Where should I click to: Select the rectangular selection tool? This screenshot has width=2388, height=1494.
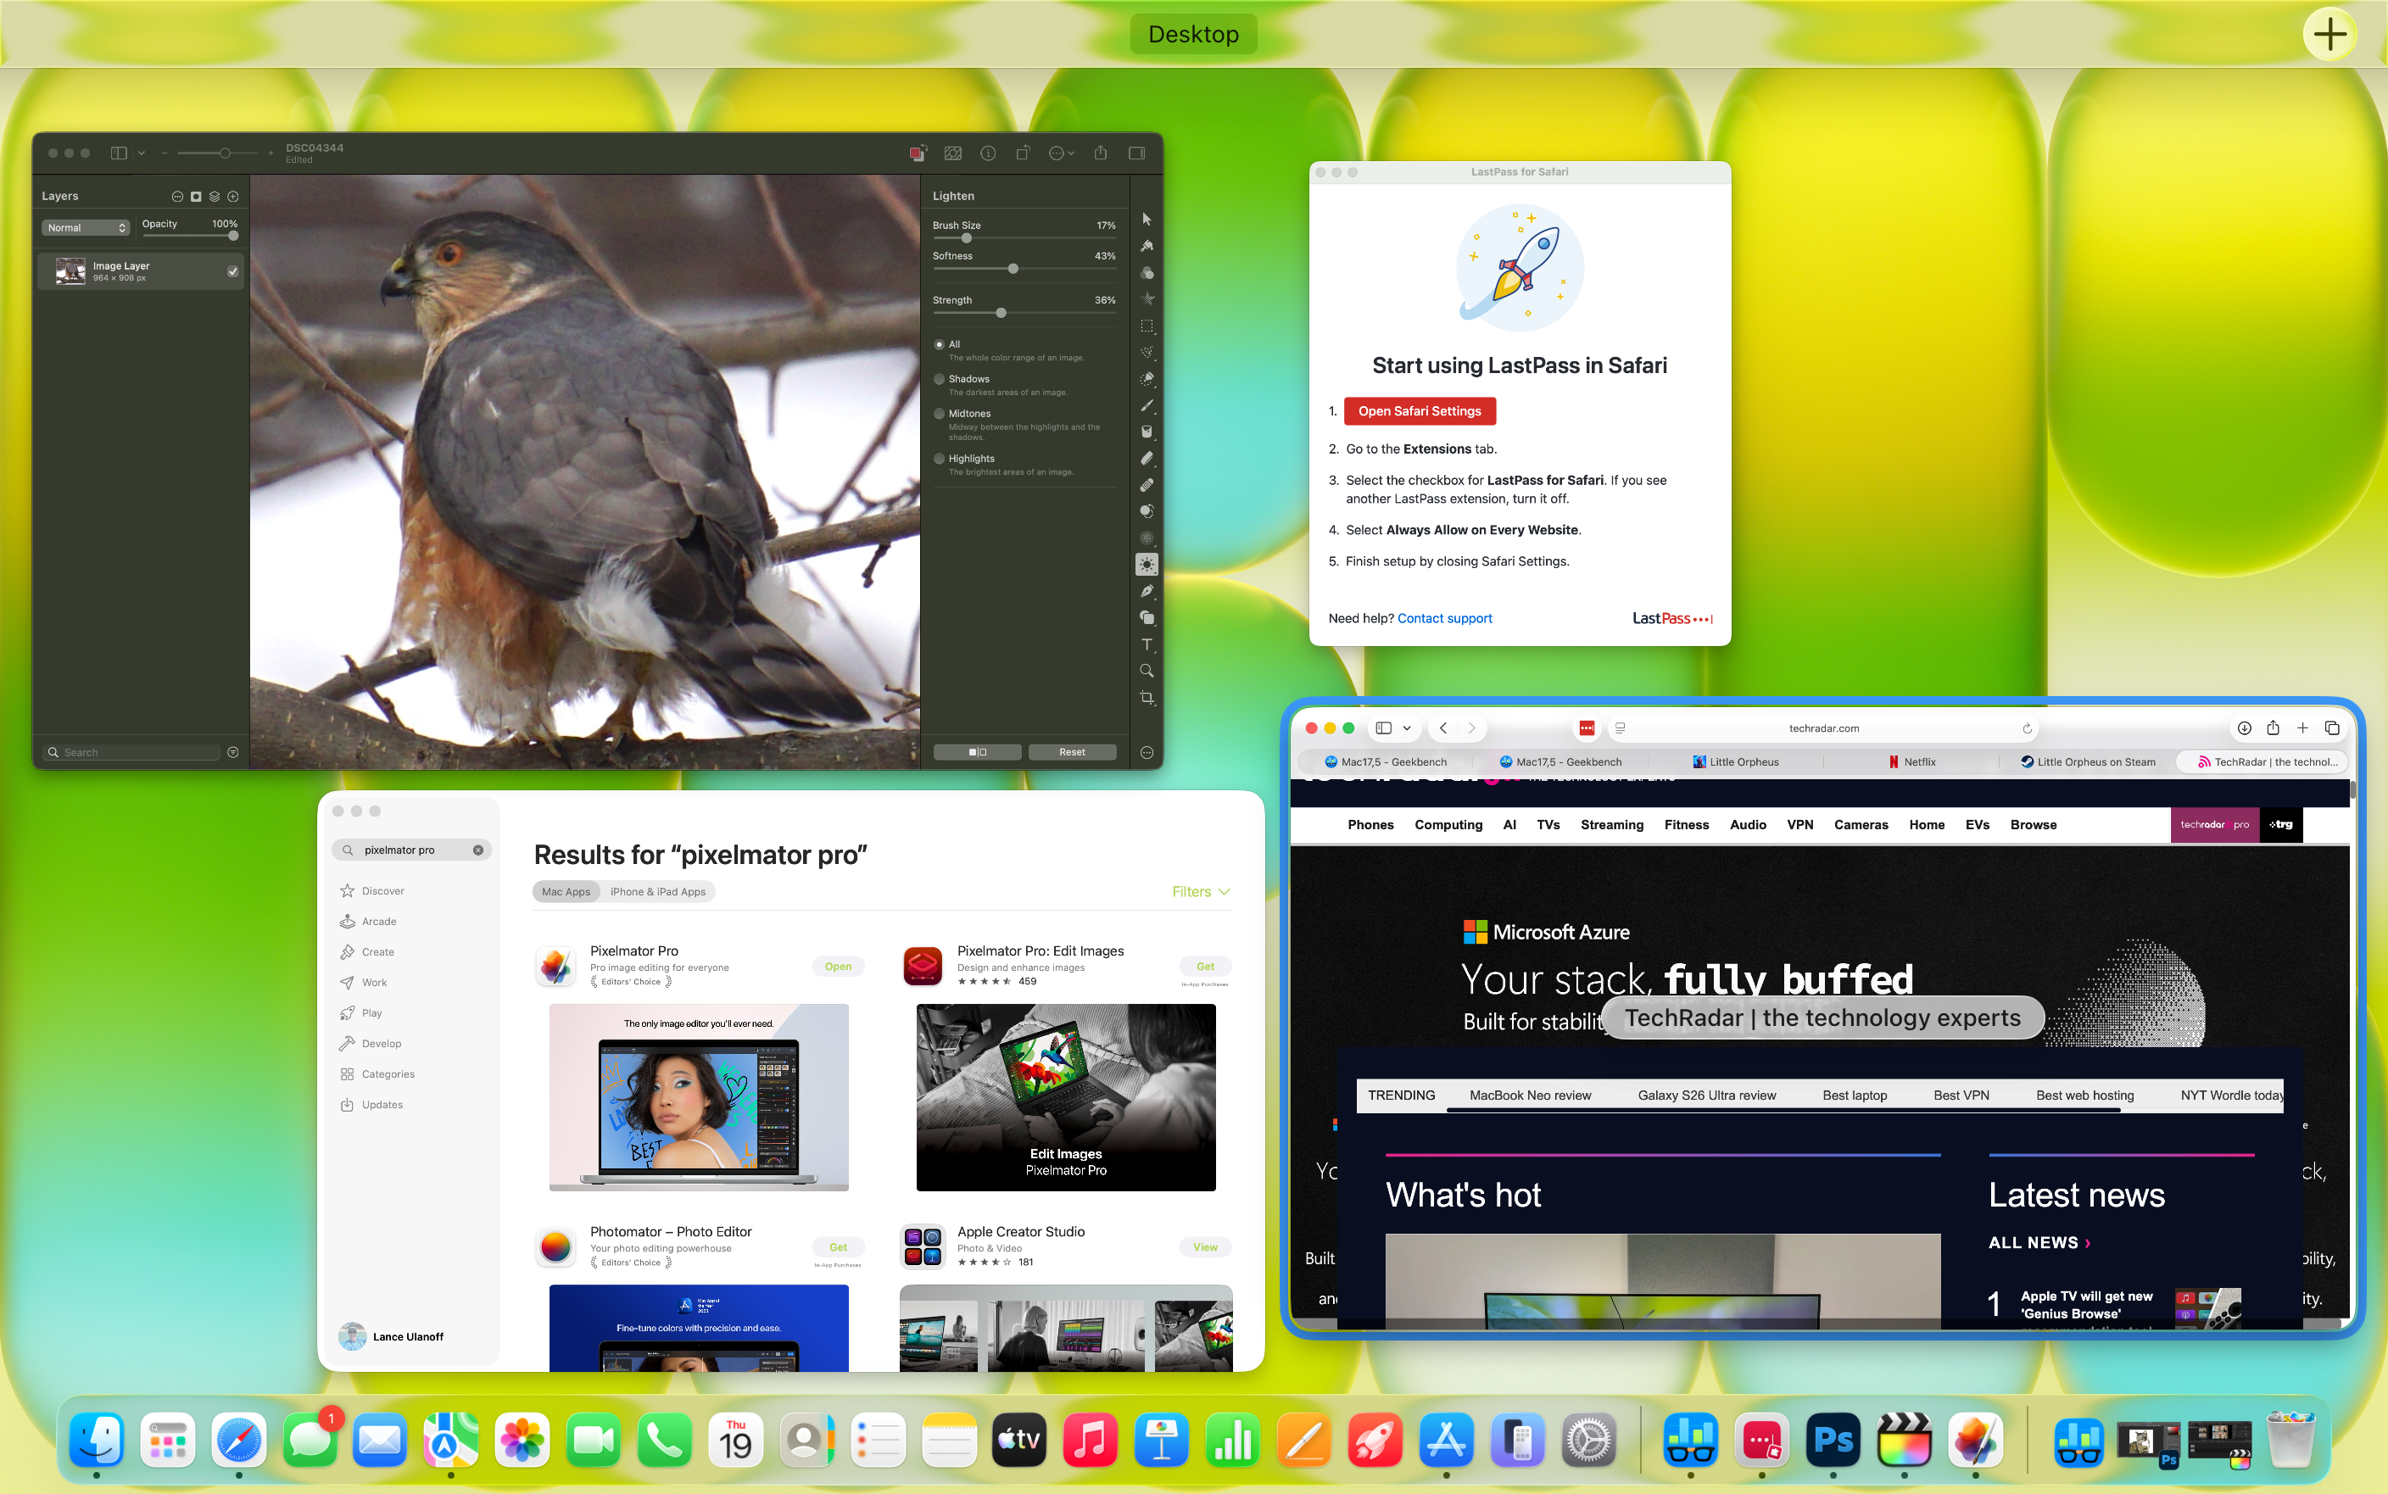tap(1146, 326)
